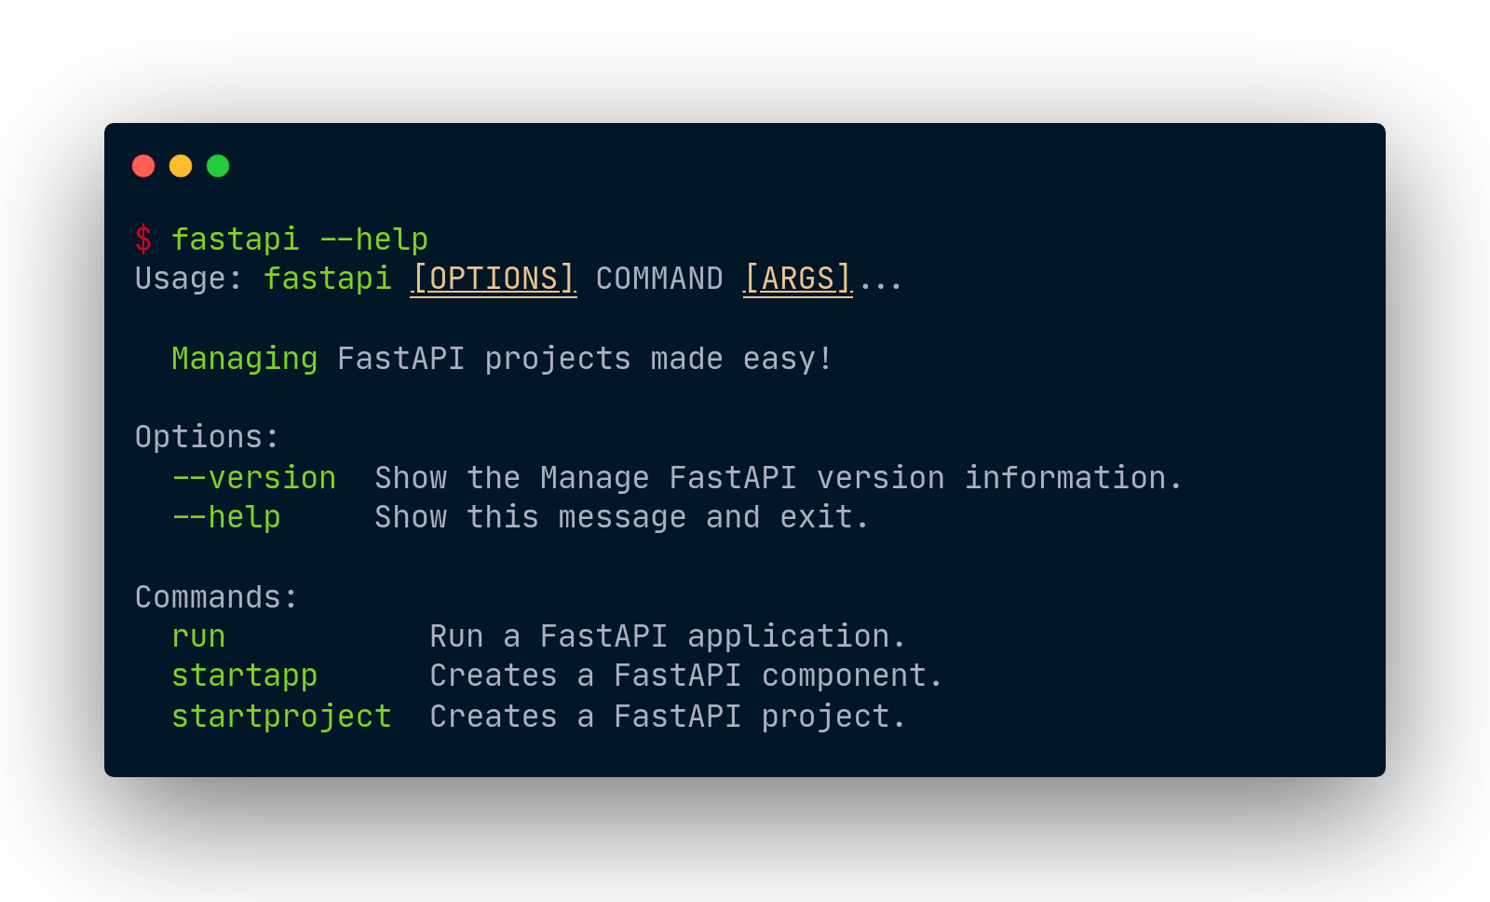
Task: Click the "Options:" section heading
Action: (207, 437)
